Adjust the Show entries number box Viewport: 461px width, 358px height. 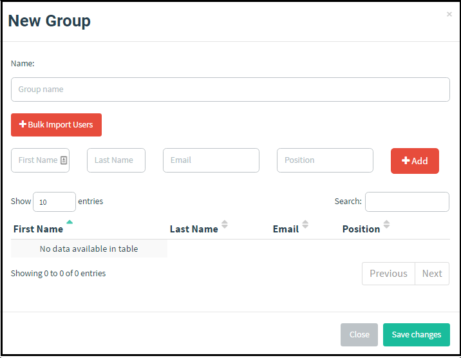point(54,202)
